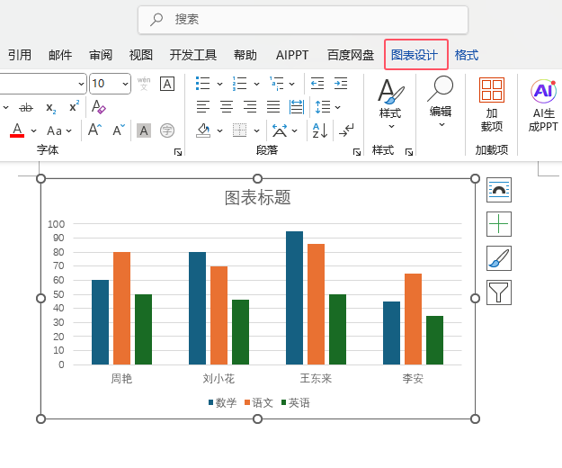Click Asian layout character scaling icon

pyautogui.click(x=280, y=130)
